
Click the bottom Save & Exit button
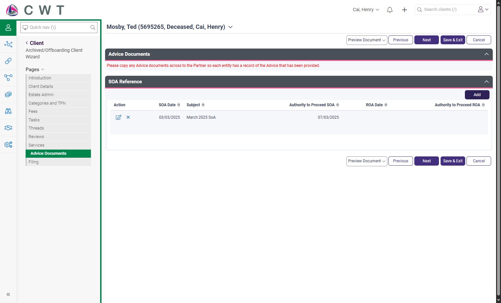(x=453, y=161)
